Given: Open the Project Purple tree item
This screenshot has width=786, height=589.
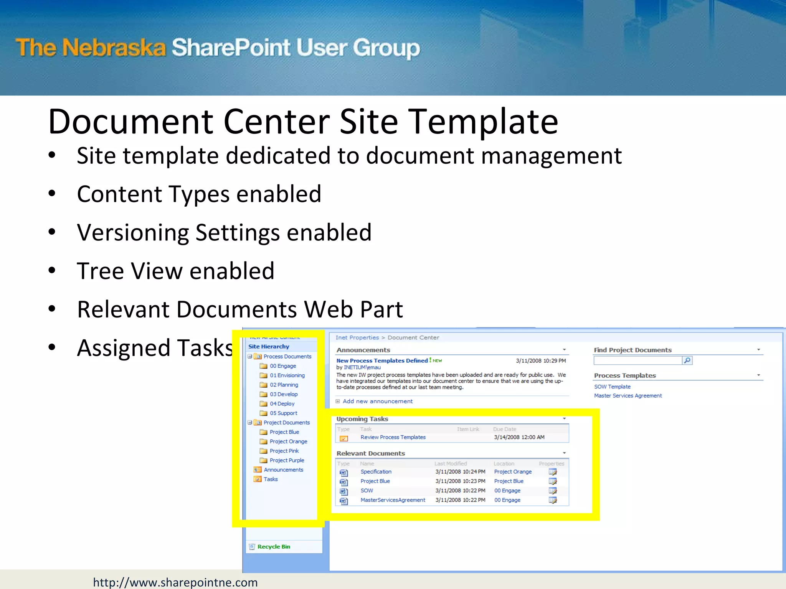Looking at the screenshot, I should tap(287, 460).
